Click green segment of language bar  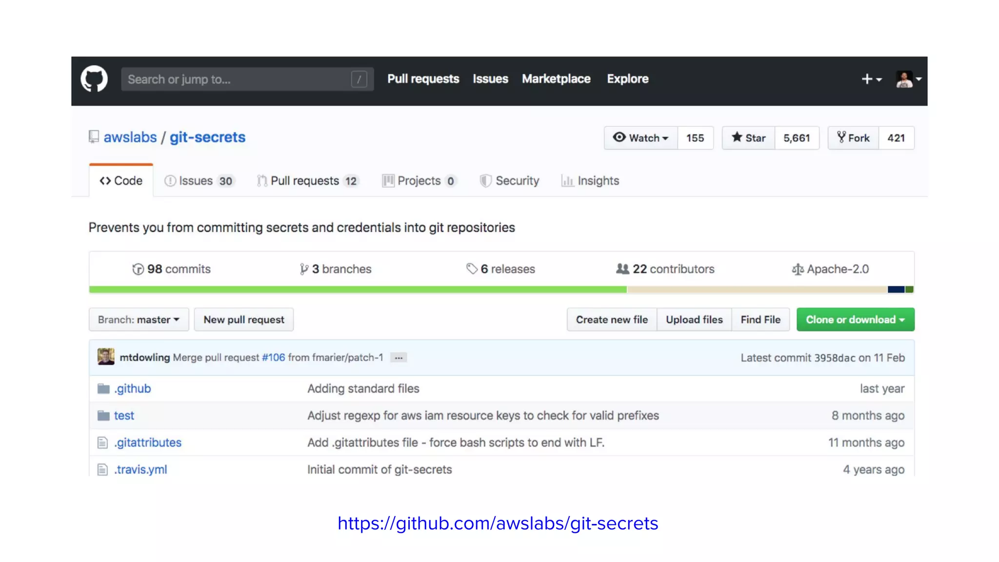358,290
